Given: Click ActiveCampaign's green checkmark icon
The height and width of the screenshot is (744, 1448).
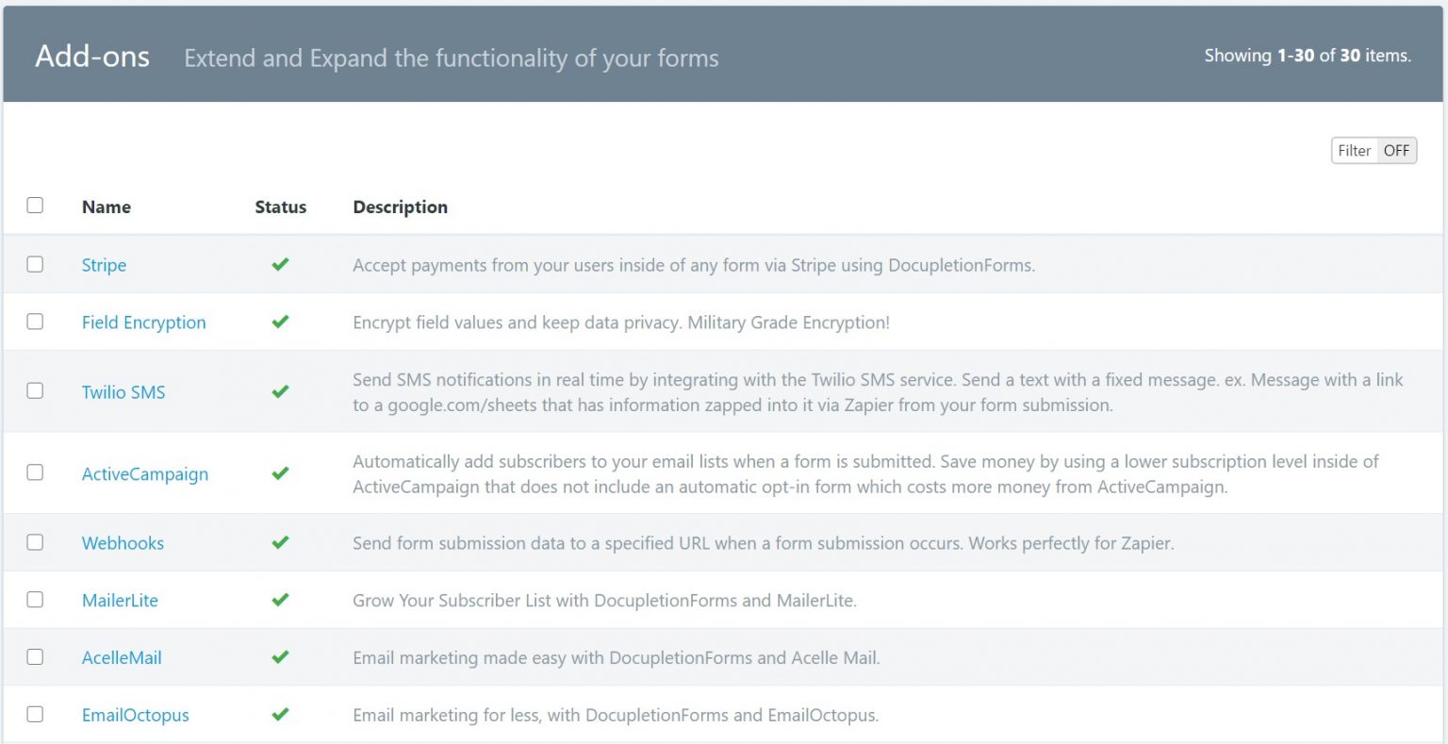Looking at the screenshot, I should 280,473.
